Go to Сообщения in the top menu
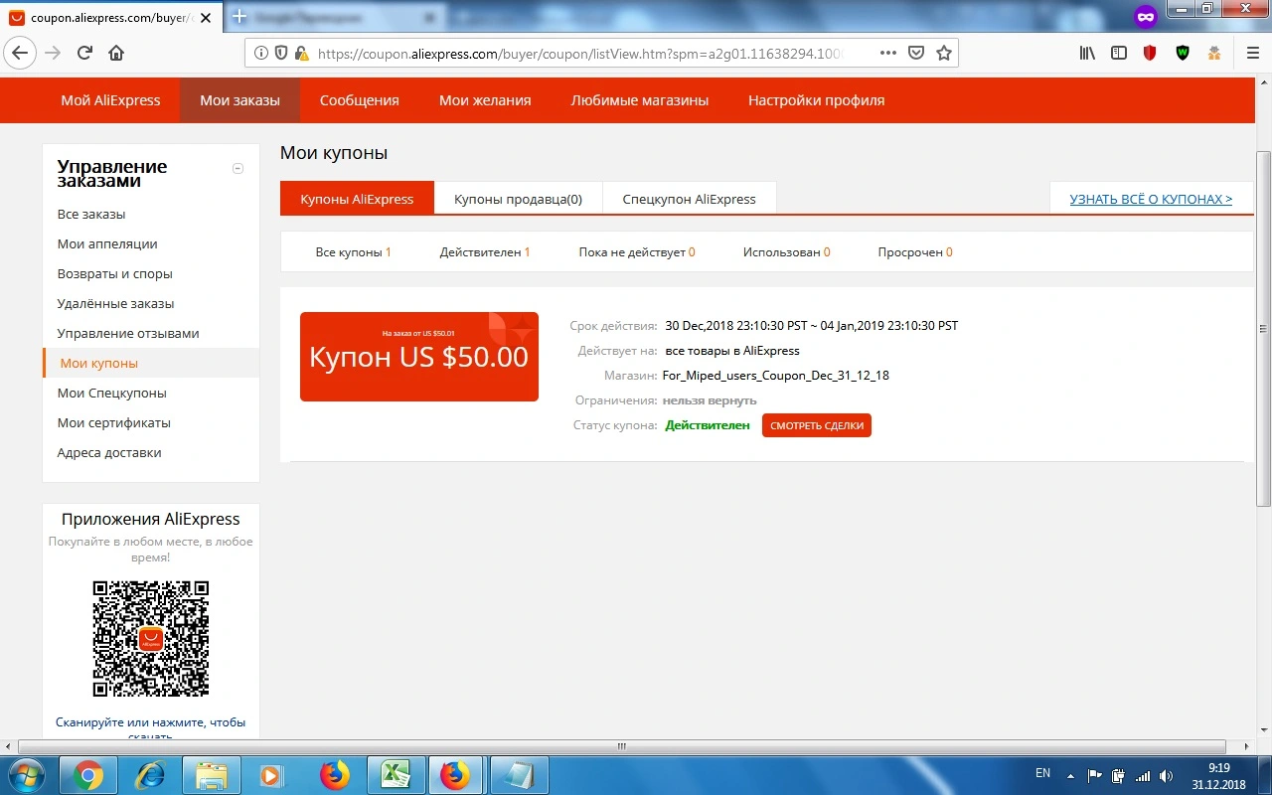 [x=360, y=100]
